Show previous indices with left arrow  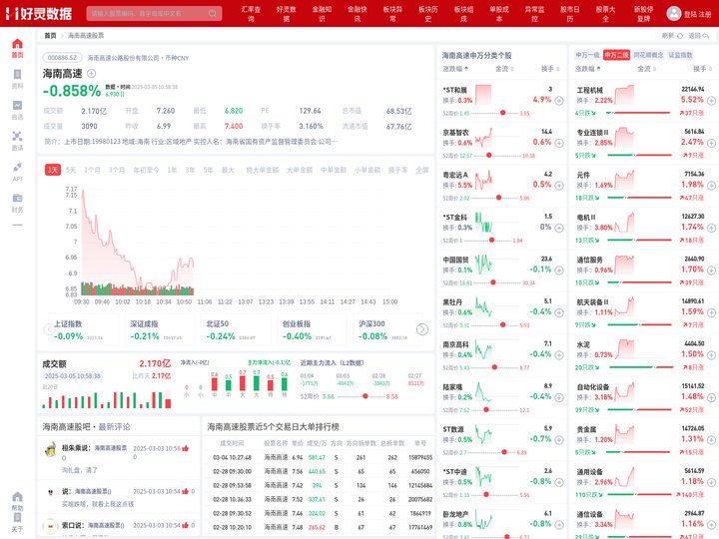(x=49, y=329)
